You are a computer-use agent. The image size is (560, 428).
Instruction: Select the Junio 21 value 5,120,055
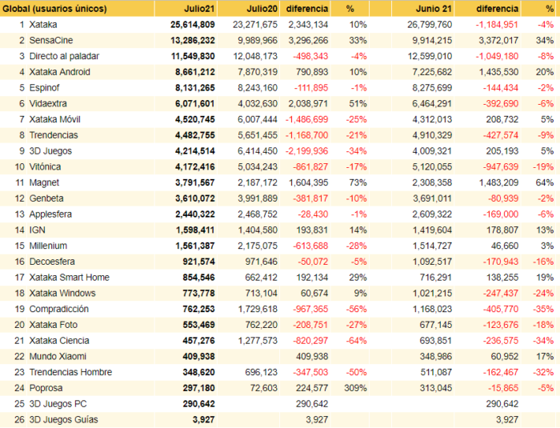[432, 167]
